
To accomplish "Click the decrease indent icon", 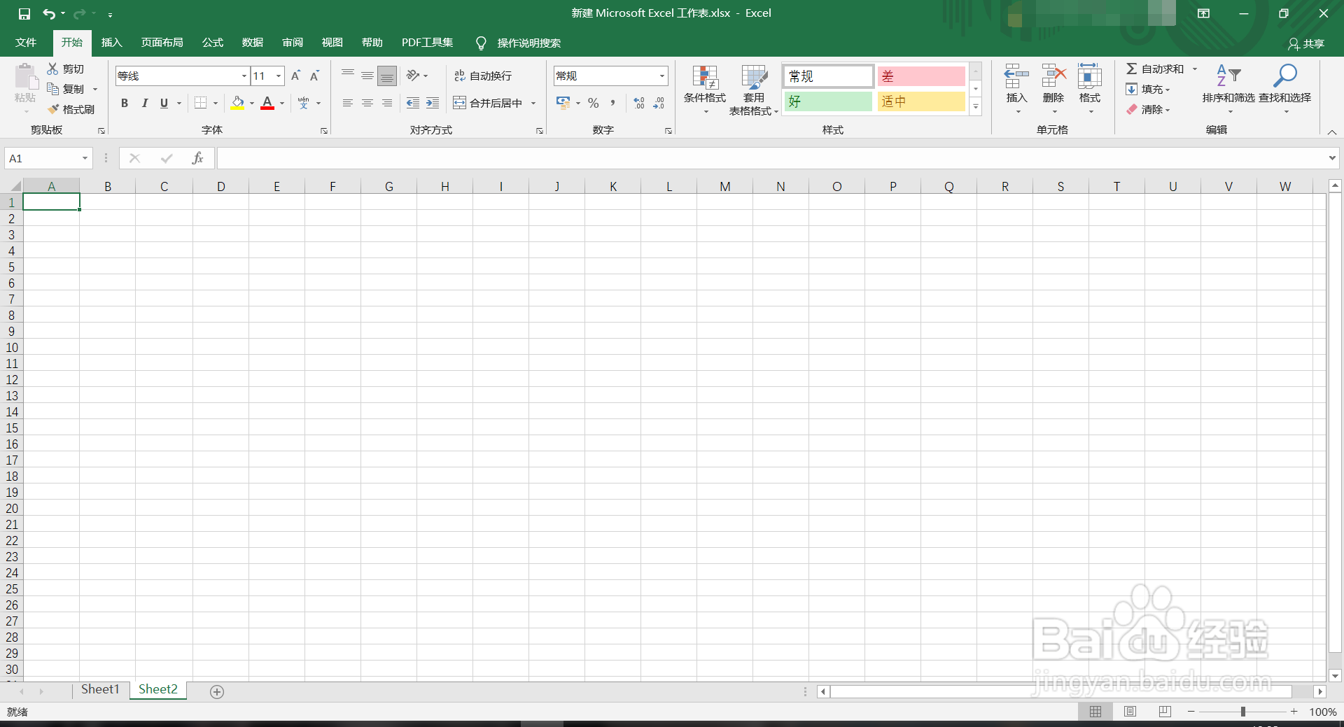I will pyautogui.click(x=413, y=103).
